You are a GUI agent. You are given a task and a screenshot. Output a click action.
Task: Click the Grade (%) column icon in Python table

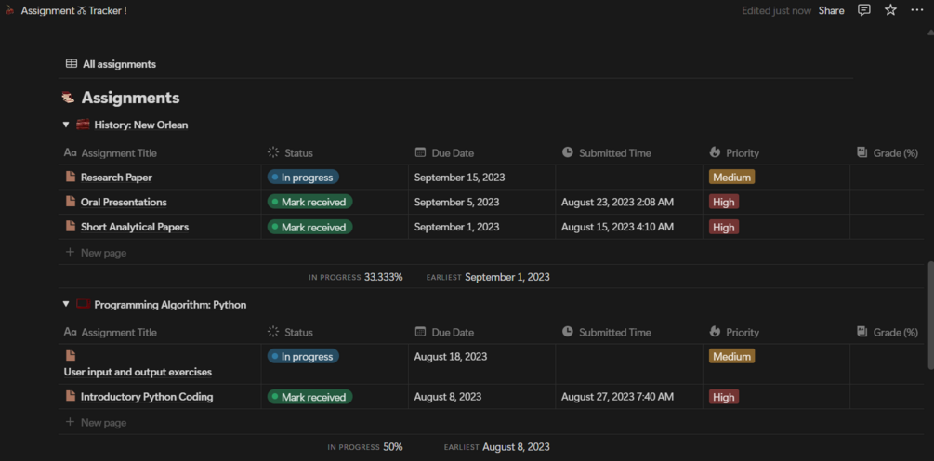point(862,332)
